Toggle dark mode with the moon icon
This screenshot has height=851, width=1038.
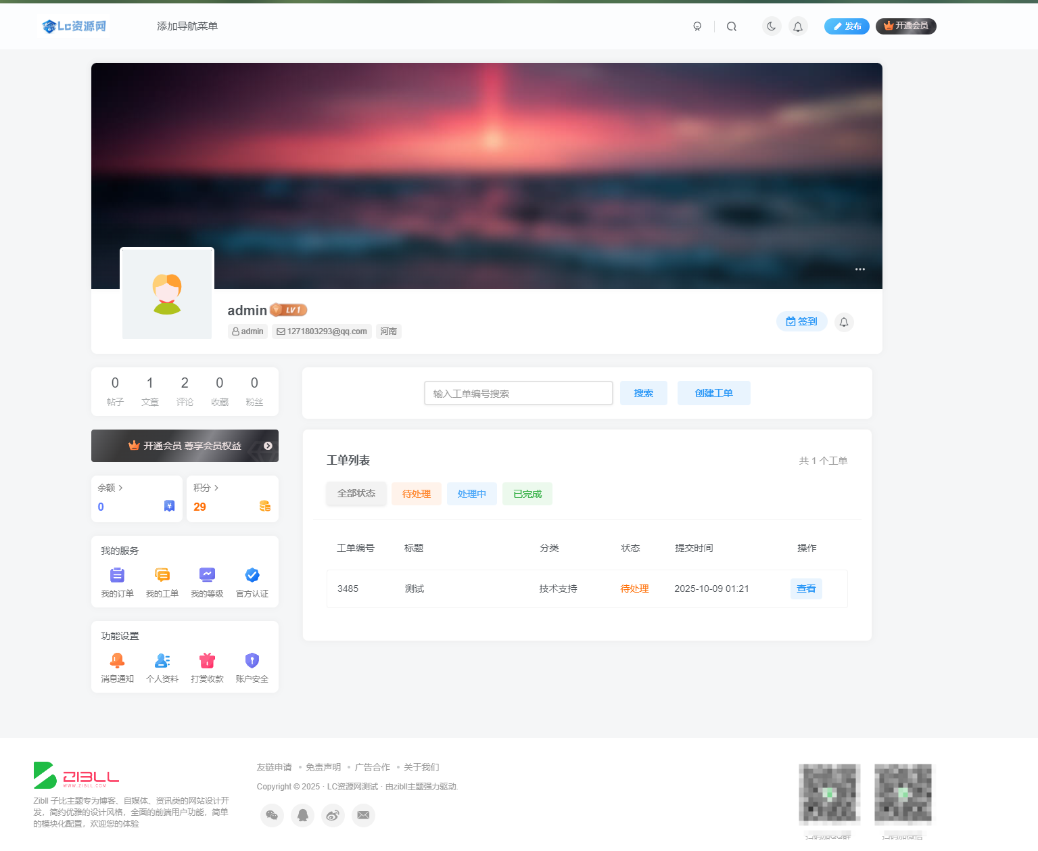(772, 26)
